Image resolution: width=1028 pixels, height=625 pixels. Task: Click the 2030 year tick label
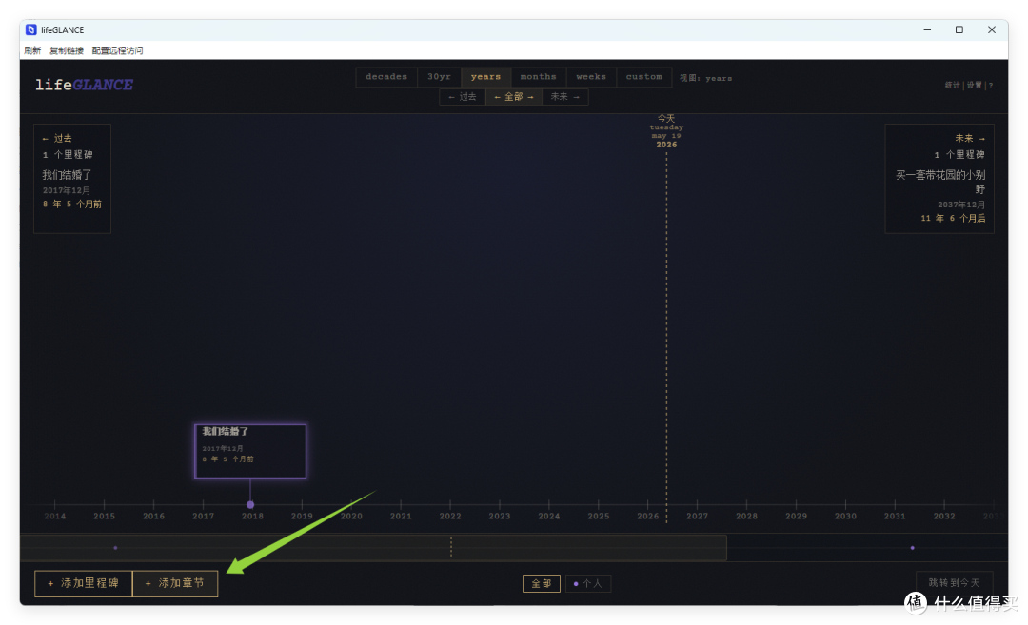(845, 517)
